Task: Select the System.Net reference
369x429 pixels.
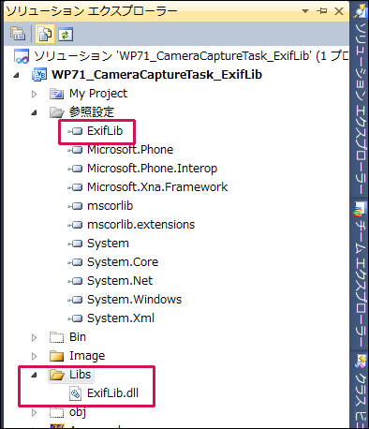Action: point(120,281)
